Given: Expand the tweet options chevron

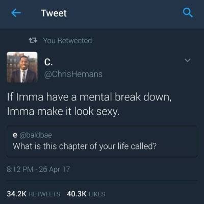Looking at the screenshot, I should 188,60.
